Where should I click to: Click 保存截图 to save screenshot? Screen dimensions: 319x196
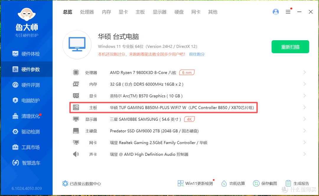[x=265, y=183]
